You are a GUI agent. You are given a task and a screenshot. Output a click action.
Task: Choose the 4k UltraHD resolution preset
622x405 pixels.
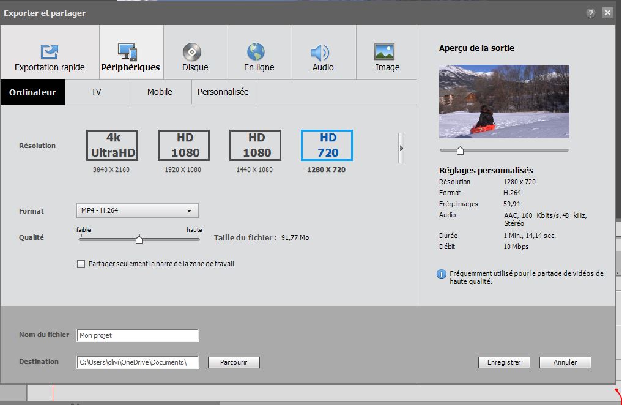[x=113, y=146]
